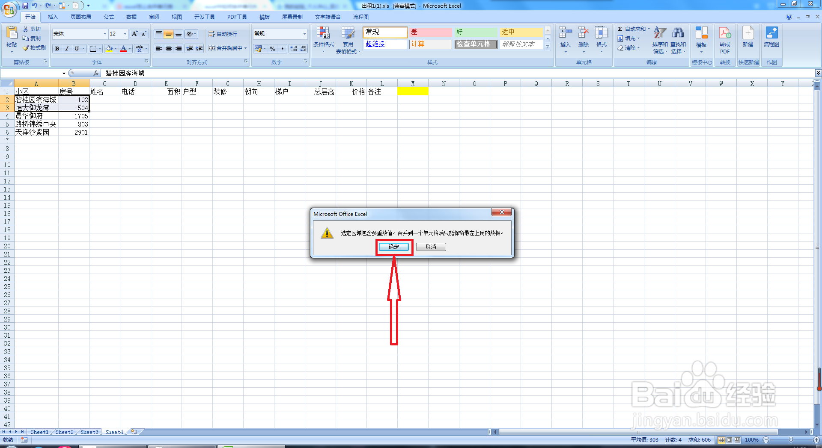Screen dimensions: 822x448
Task: Open the Insert (插入) ribbon tab
Action: [53, 17]
